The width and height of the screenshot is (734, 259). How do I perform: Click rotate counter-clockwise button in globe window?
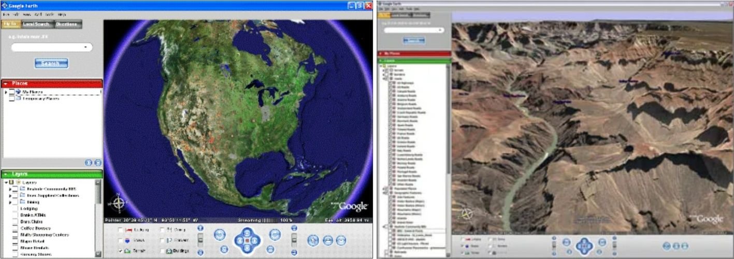219,235
